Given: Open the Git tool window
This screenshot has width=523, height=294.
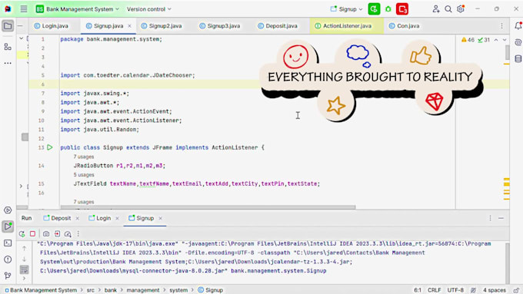Looking at the screenshot, I should (8, 276).
